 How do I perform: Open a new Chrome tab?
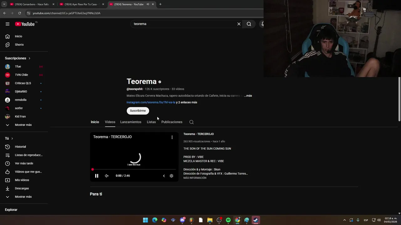tap(160, 4)
